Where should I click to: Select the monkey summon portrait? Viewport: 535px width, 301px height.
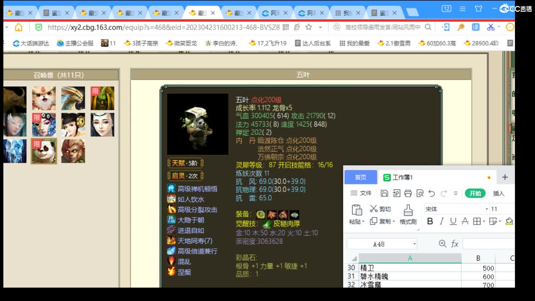pos(73,151)
